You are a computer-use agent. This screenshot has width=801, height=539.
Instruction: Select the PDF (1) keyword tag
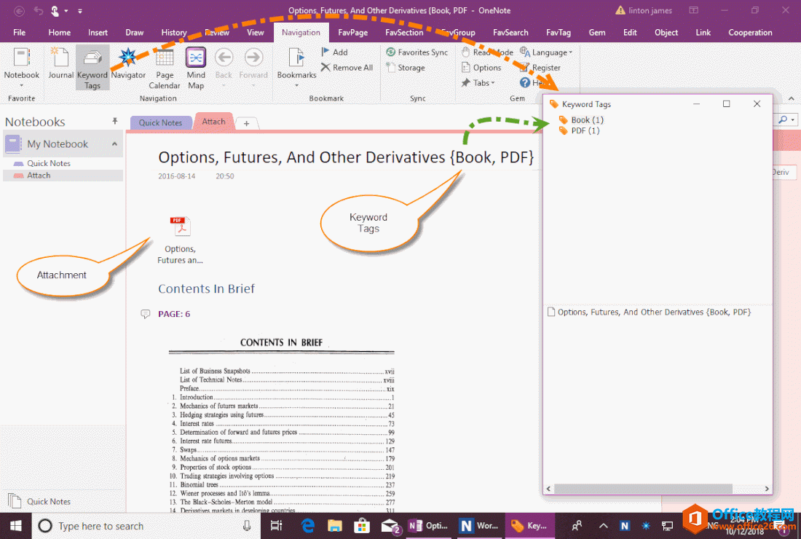click(583, 130)
